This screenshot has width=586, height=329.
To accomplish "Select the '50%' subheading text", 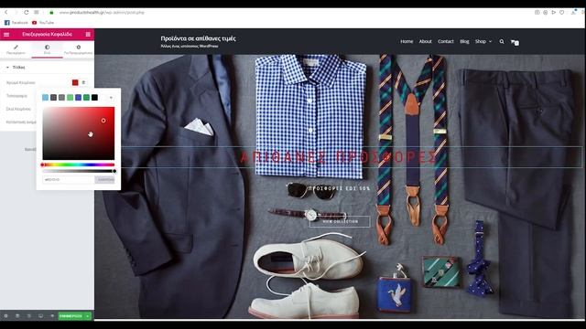I will tap(339, 189).
